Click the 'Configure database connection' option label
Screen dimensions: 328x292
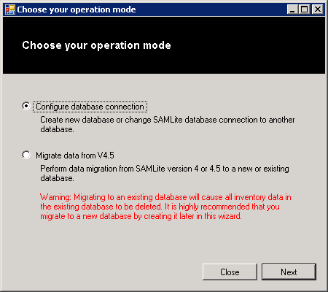click(90, 107)
